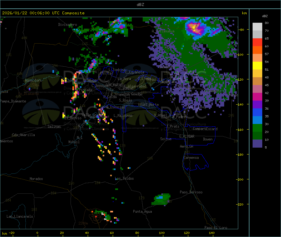281x237 pixels.
Task: Click the Goudge label
Action: pyautogui.click(x=137, y=94)
